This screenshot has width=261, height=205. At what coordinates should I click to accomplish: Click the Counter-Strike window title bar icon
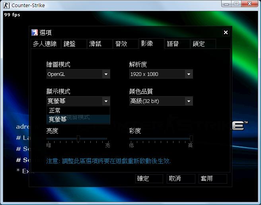coord(6,6)
